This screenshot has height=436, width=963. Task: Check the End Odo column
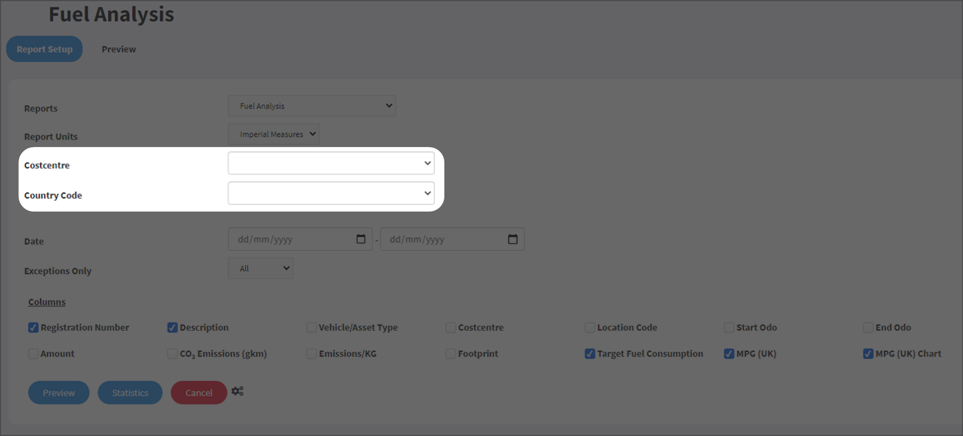(x=868, y=328)
